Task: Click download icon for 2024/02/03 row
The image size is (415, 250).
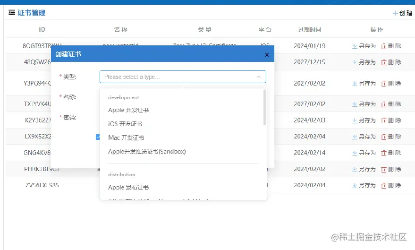Action: coord(355,121)
